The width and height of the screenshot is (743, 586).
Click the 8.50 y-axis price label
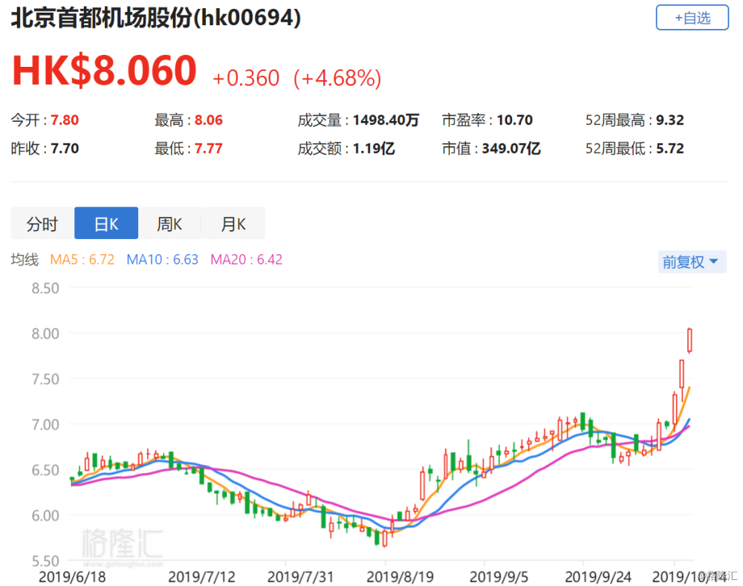(x=45, y=288)
